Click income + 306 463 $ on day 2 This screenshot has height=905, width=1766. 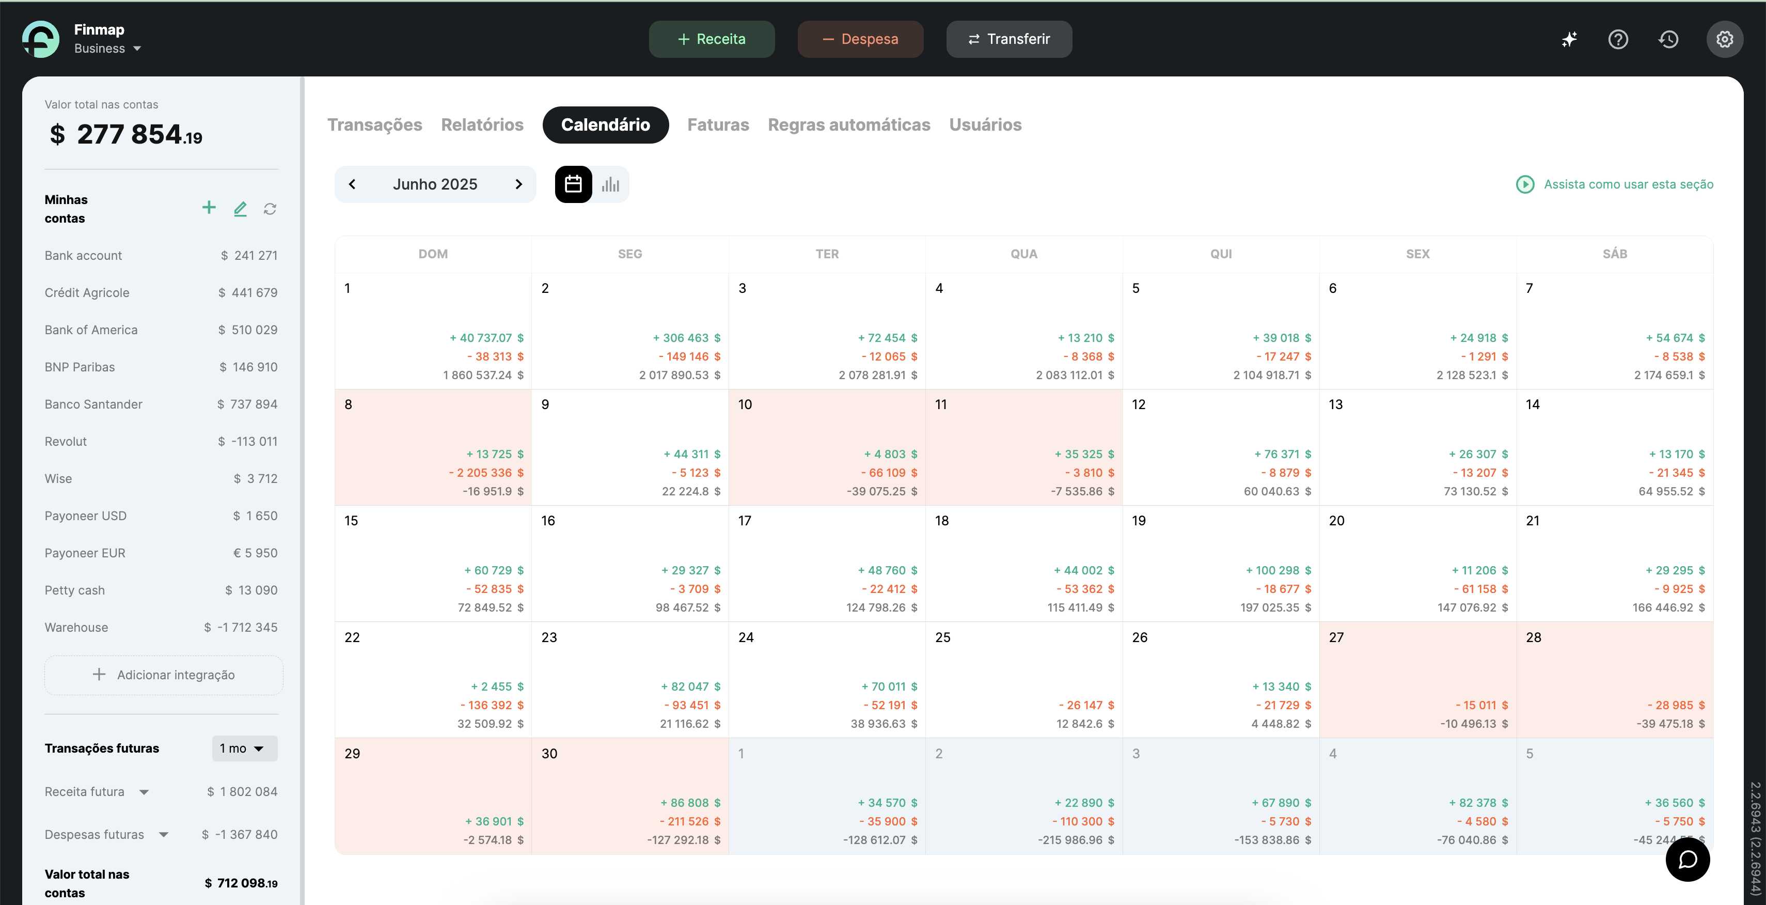[686, 338]
